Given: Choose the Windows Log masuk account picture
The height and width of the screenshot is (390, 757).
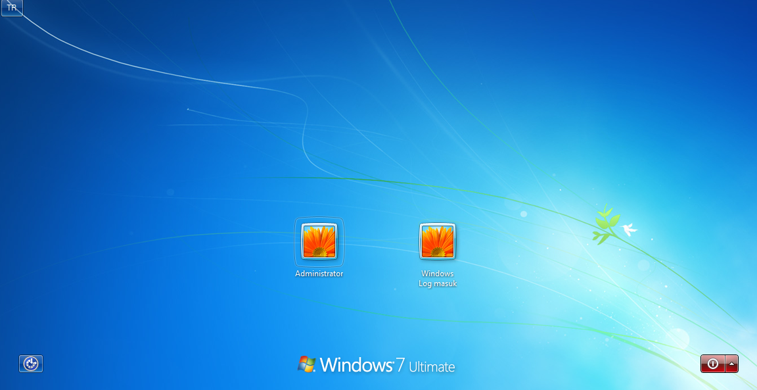Looking at the screenshot, I should pyautogui.click(x=438, y=241).
